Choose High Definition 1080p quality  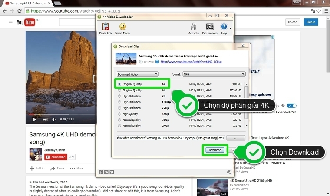coord(119,102)
